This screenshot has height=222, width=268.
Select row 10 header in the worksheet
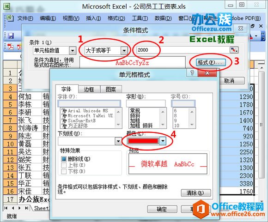(x=10, y=144)
